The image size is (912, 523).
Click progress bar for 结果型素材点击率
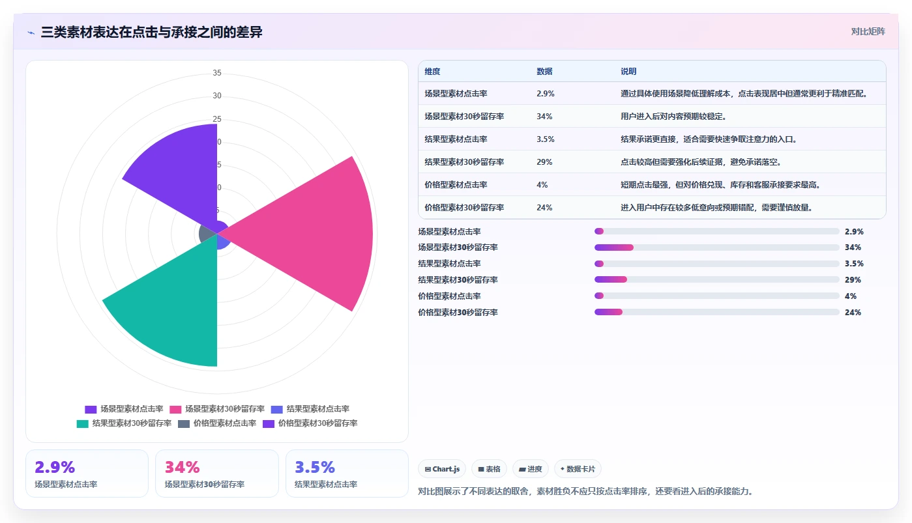click(x=717, y=264)
